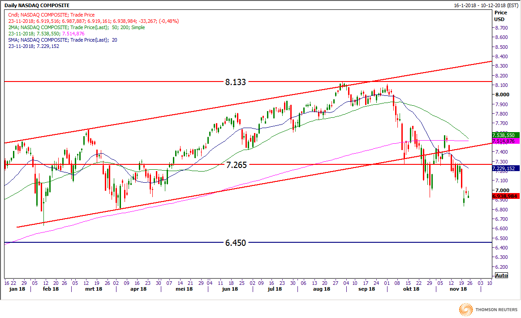Click the jan 18 month label
Screen dimensions: 521x318
(17, 289)
